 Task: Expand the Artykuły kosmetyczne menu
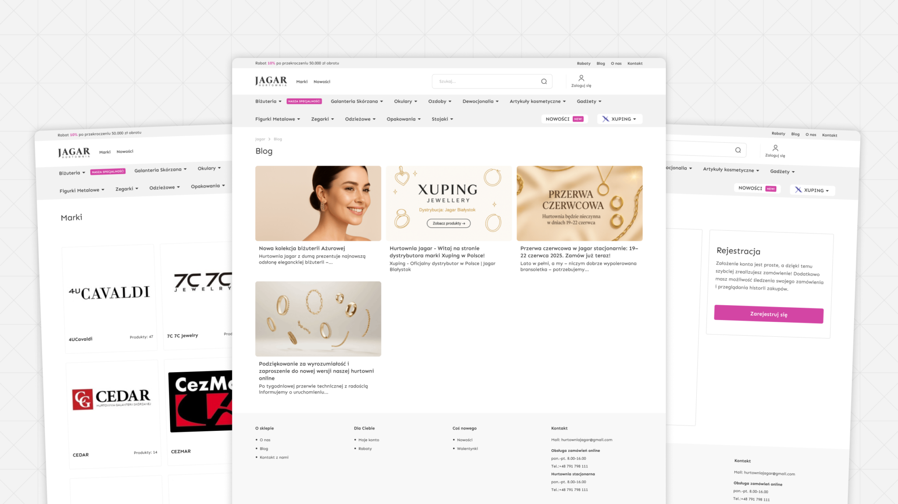(x=538, y=101)
